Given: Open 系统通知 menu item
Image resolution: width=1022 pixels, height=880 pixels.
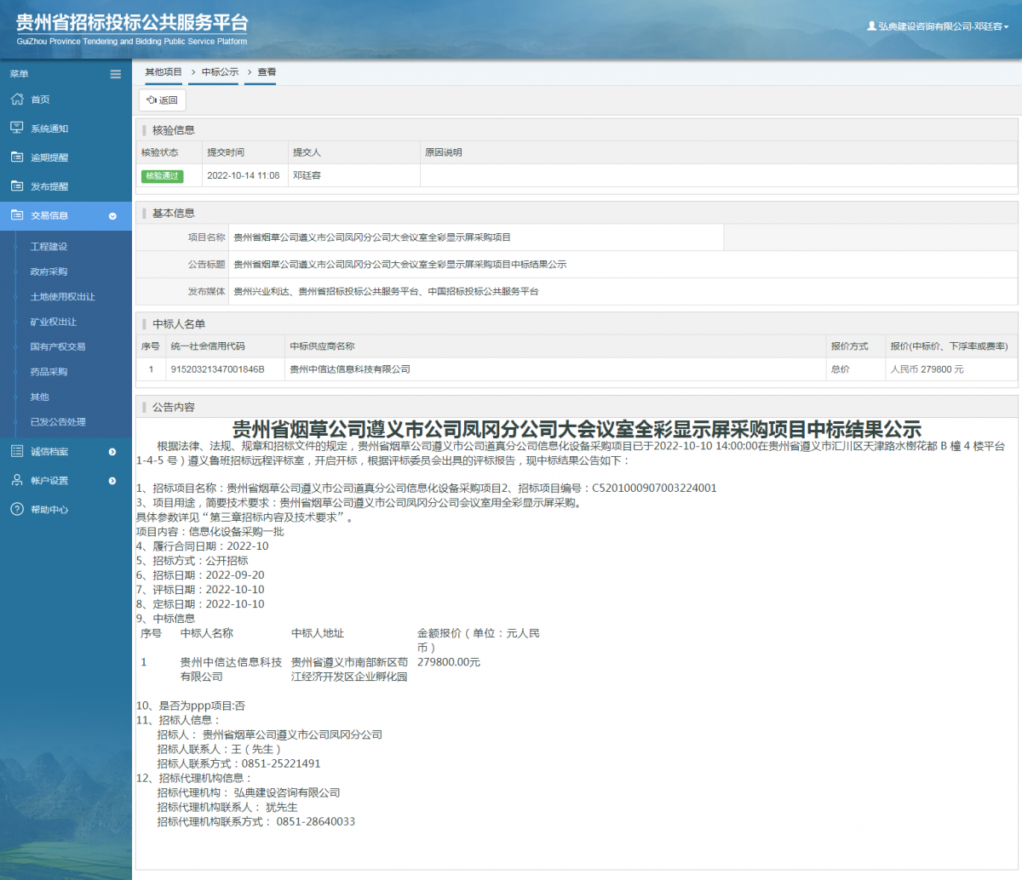Looking at the screenshot, I should click(x=49, y=129).
